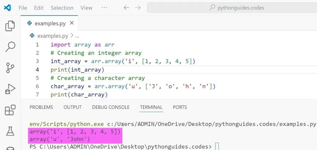Open the Search view icon
Image resolution: width=317 pixels, height=150 pixels.
(x=10, y=47)
